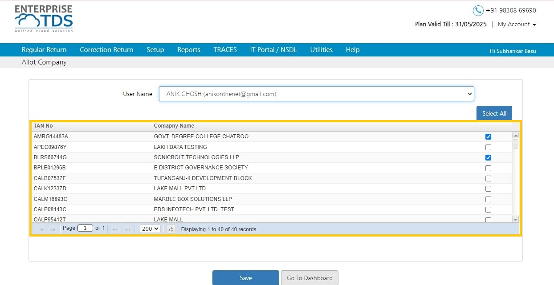Click the Enterprise TDS cloud logo
The width and height of the screenshot is (554, 285).
[x=44, y=19]
